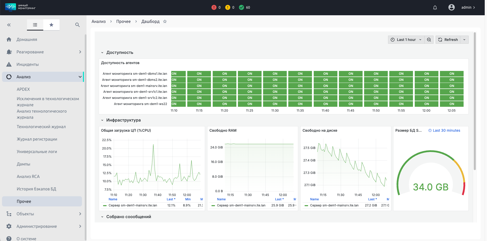Click the admin user avatar icon
The width and height of the screenshot is (487, 241).
tap(451, 7)
